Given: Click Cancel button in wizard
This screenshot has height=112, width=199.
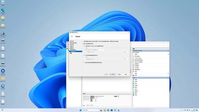Looking at the screenshot, I should pos(126,74).
